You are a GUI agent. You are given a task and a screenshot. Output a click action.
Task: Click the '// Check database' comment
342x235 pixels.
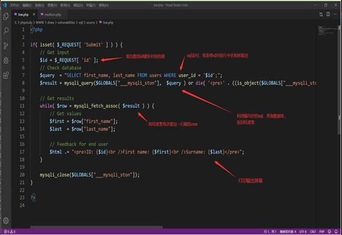coord(60,67)
